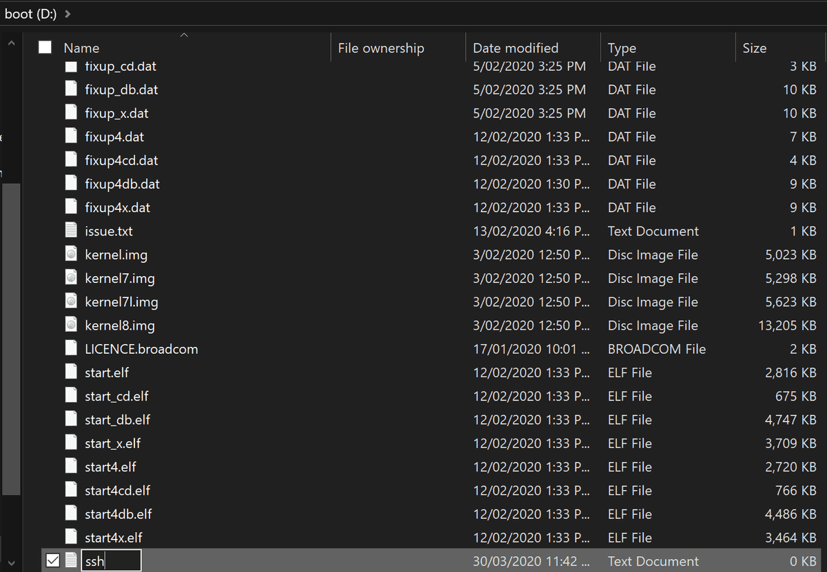Viewport: 827px width, 572px height.
Task: Click the start.elf file icon
Action: click(x=70, y=372)
